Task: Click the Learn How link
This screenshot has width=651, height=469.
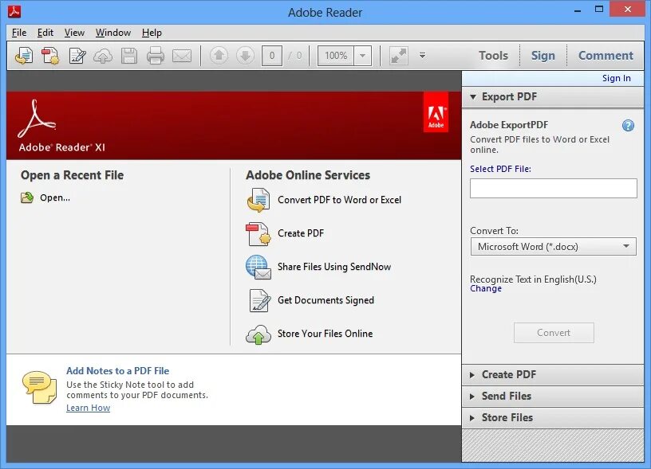Action: (x=88, y=408)
